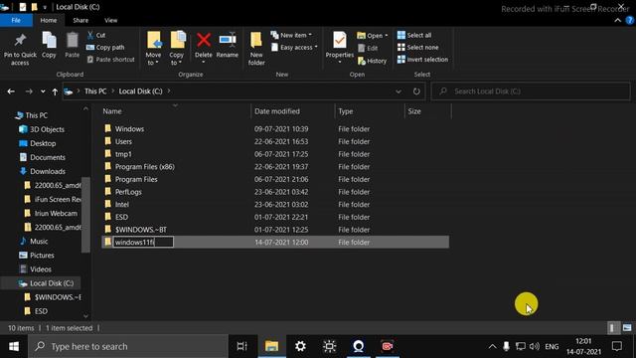636x358 pixels.
Task: Open the taskbar volume icon
Action: point(535,346)
